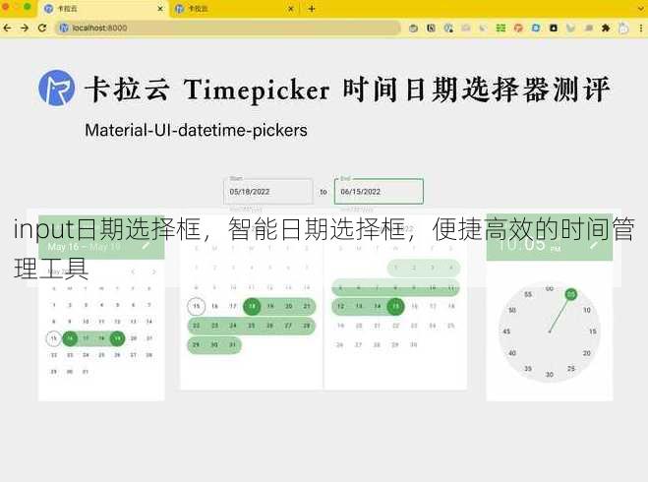648x482 pixels.
Task: Click the 15 minute mark on clock
Action: point(593,331)
